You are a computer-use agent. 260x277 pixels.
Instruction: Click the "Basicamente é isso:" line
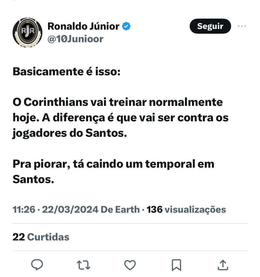[x=67, y=72]
